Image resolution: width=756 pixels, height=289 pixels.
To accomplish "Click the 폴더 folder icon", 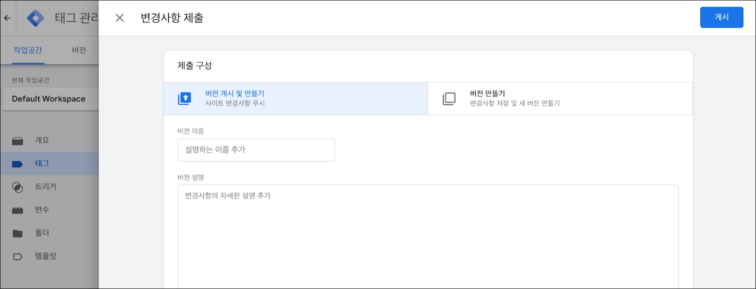I will point(17,233).
